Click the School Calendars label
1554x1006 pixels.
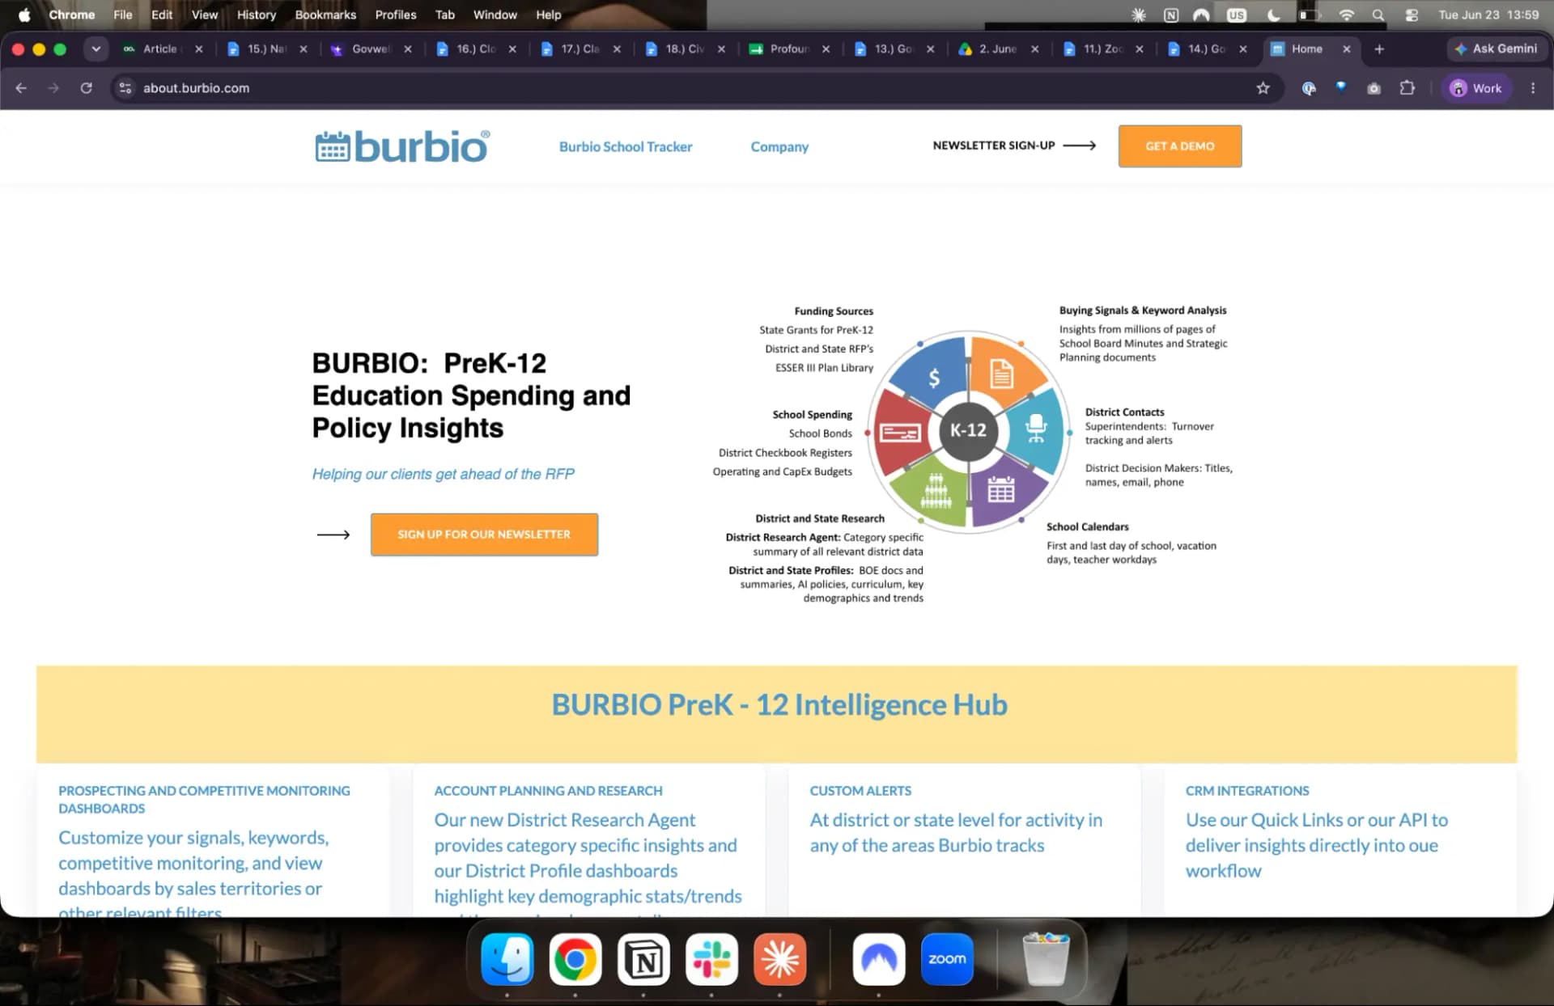pyautogui.click(x=1087, y=526)
